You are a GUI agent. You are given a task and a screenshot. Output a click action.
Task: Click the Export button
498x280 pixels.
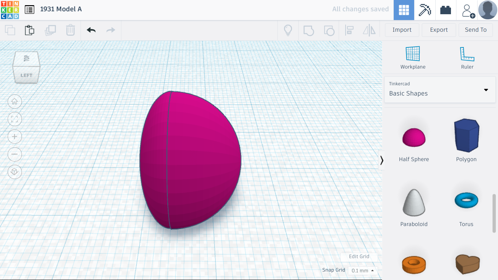439,30
